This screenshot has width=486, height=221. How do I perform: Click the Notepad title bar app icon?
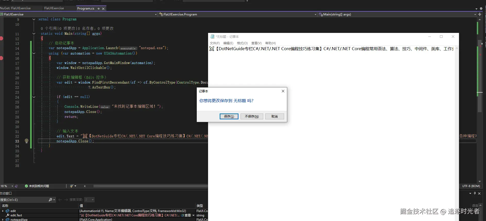(x=212, y=37)
